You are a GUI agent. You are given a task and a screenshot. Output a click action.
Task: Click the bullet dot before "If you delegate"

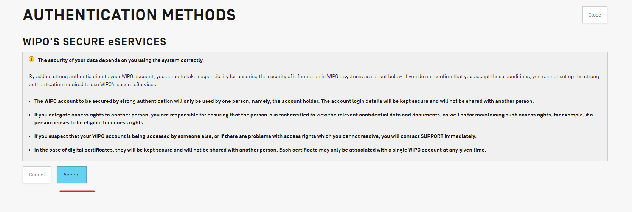pyautogui.click(x=30, y=115)
